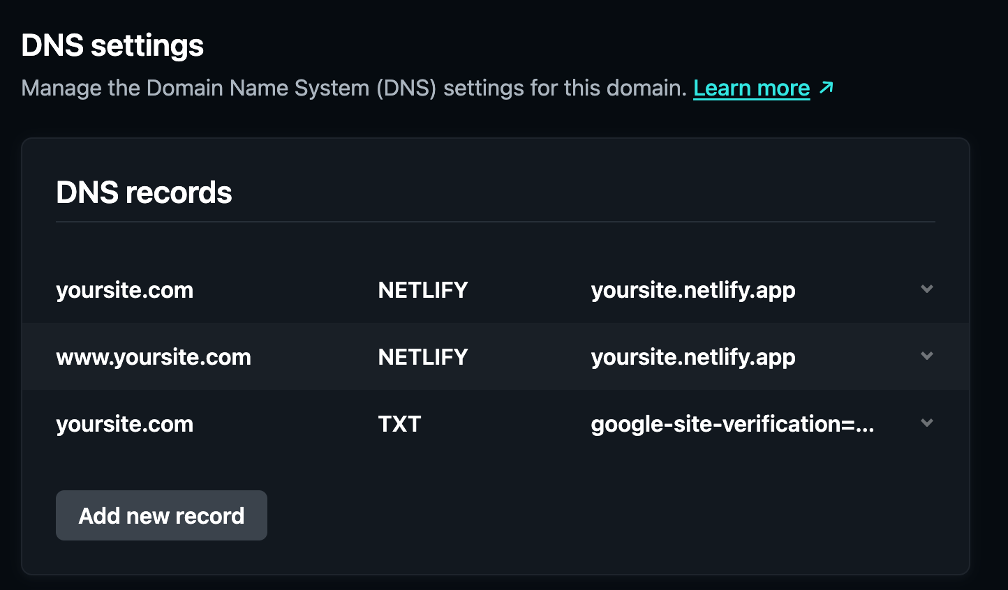Click the external arrow icon beside Learn more
The height and width of the screenshot is (590, 1008).
[827, 88]
